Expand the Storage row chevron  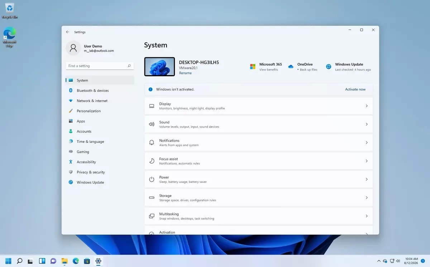coord(367,198)
